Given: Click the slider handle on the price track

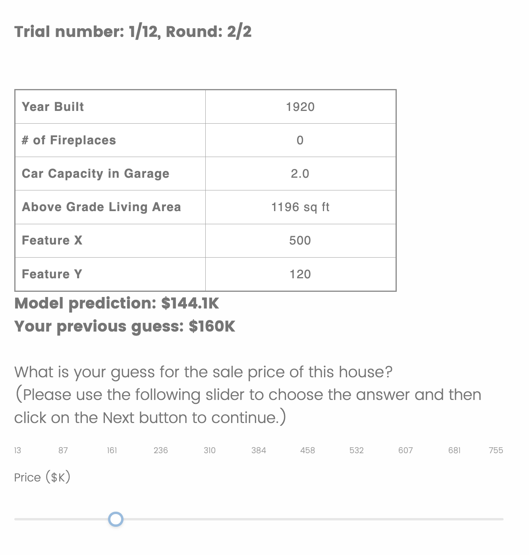Looking at the screenshot, I should click(116, 519).
